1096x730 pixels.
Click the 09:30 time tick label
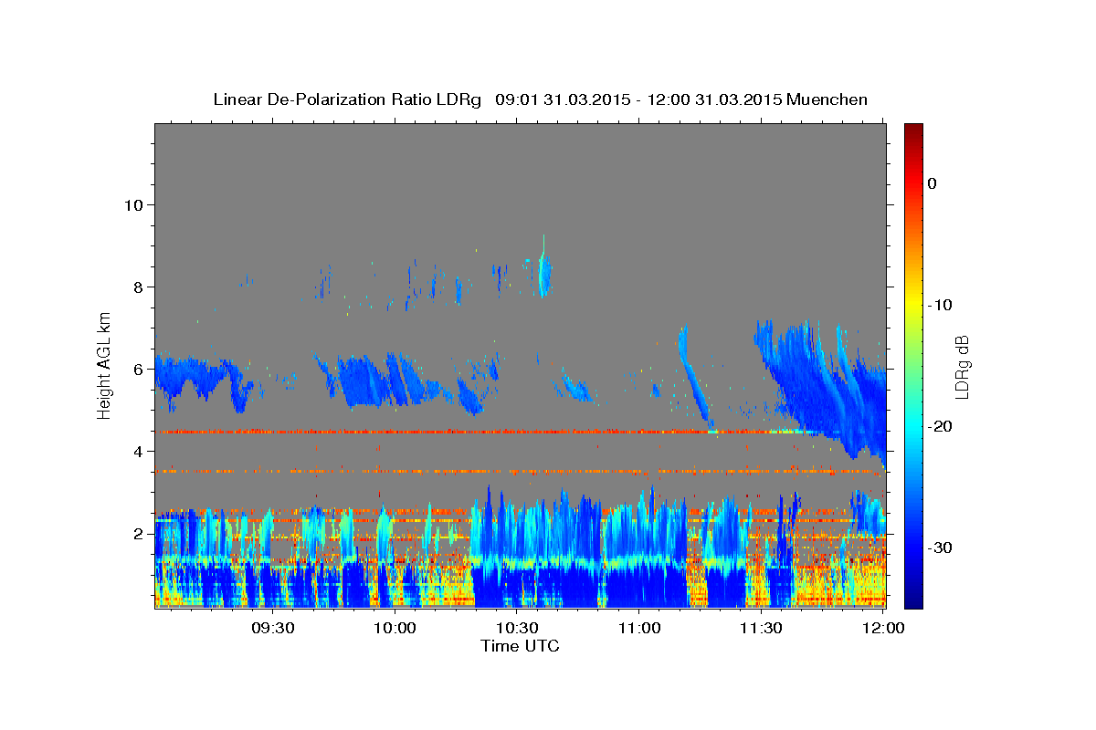(x=271, y=629)
